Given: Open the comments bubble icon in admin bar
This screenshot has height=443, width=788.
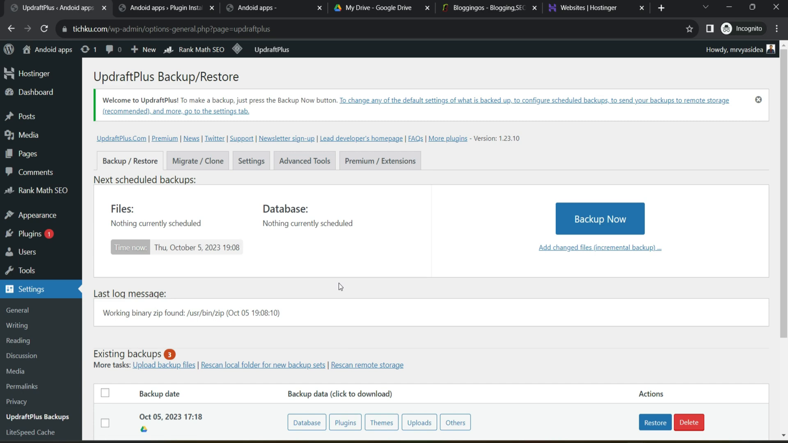Looking at the screenshot, I should [x=109, y=49].
